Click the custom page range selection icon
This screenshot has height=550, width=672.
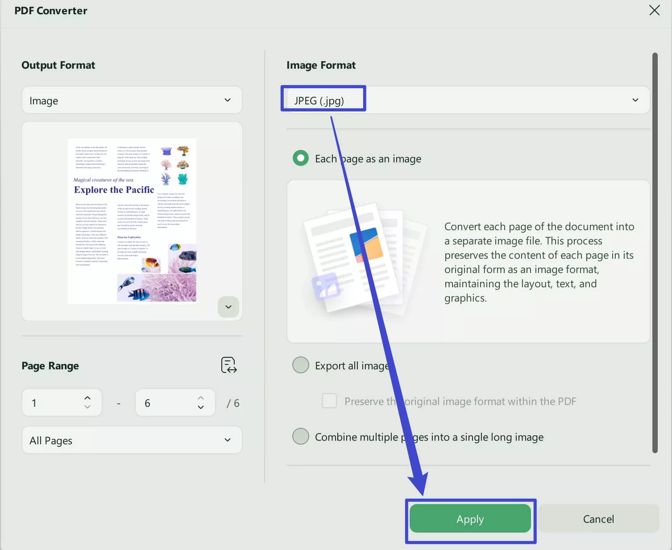click(x=228, y=365)
